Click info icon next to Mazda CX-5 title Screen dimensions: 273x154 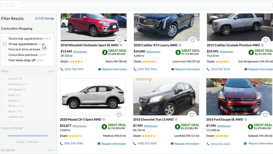click(104, 119)
